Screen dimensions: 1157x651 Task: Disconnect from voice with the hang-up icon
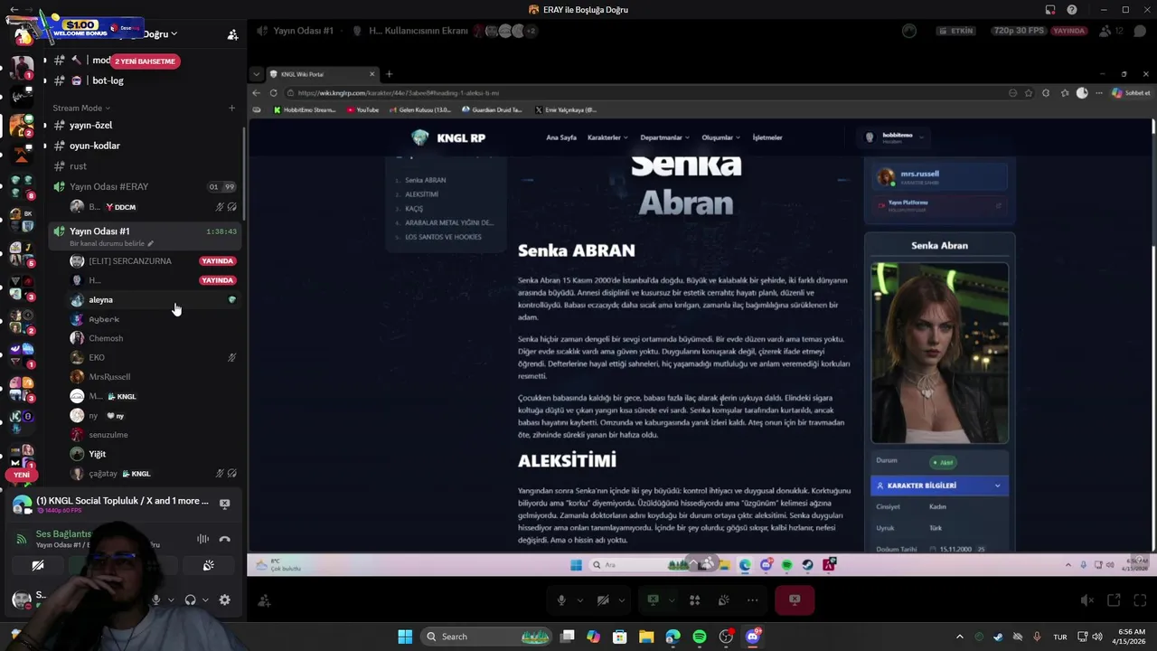click(225, 539)
